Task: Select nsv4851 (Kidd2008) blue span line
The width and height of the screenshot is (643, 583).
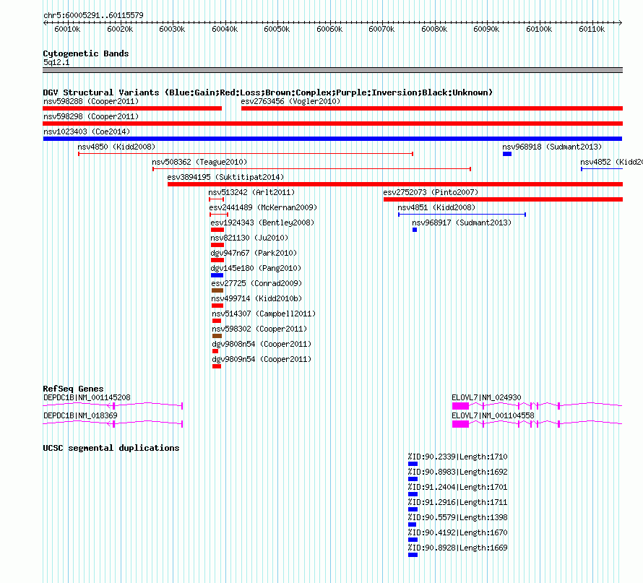Action: (x=462, y=215)
